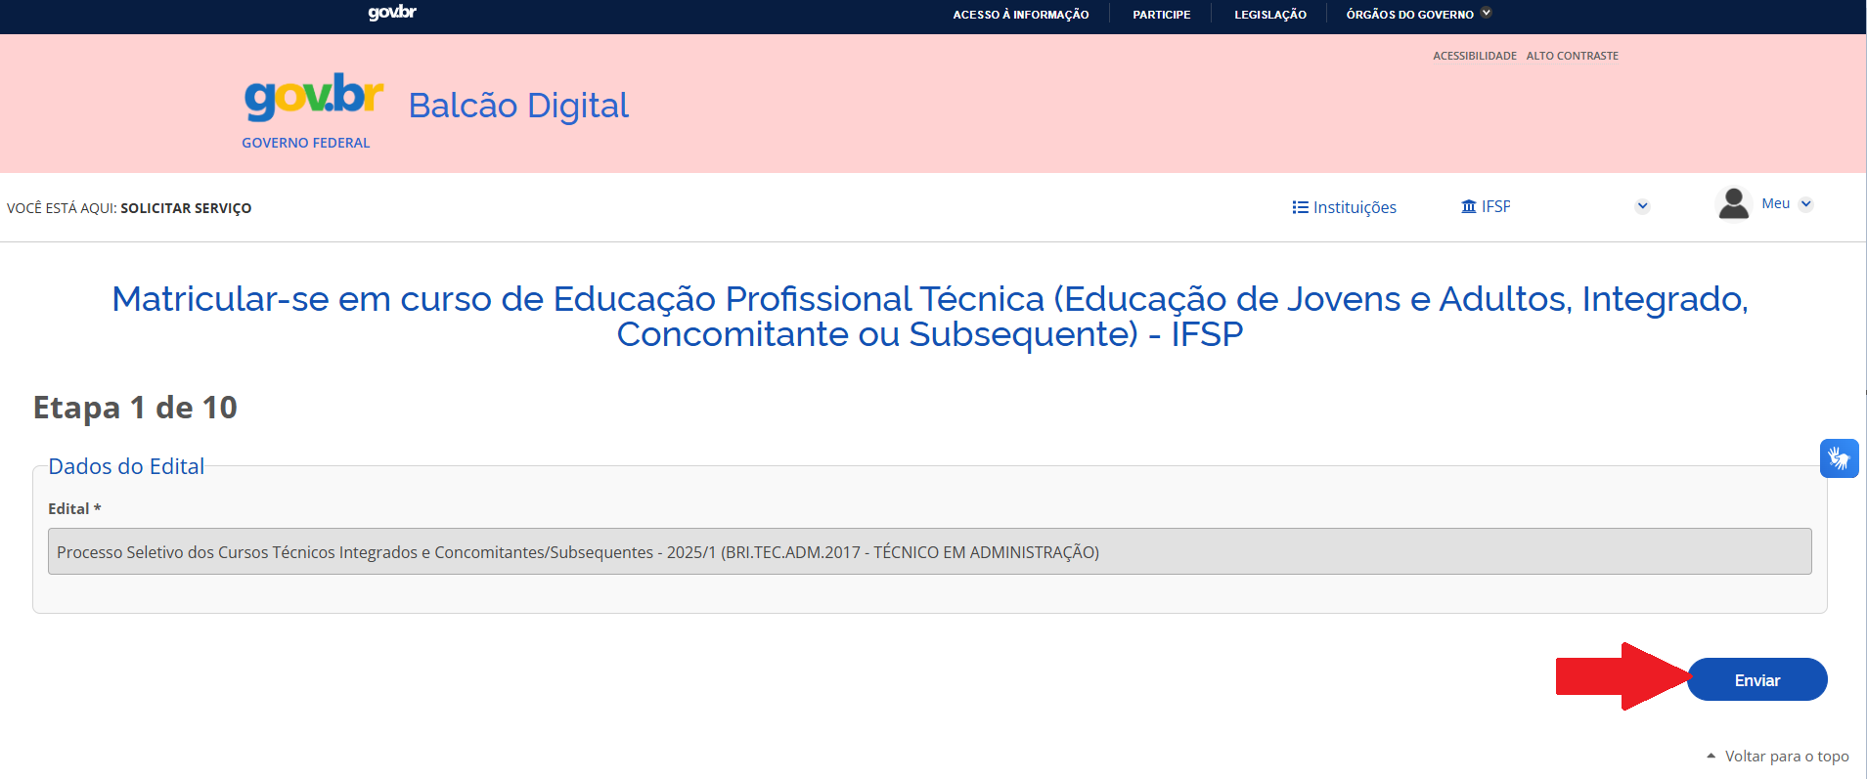The width and height of the screenshot is (1867, 779).
Task: Select Participe in the top navigation
Action: 1161,15
